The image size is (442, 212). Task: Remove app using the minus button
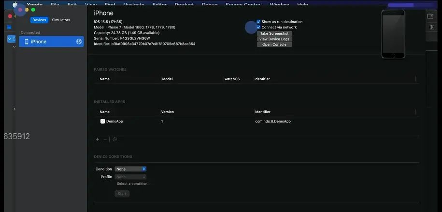click(105, 139)
